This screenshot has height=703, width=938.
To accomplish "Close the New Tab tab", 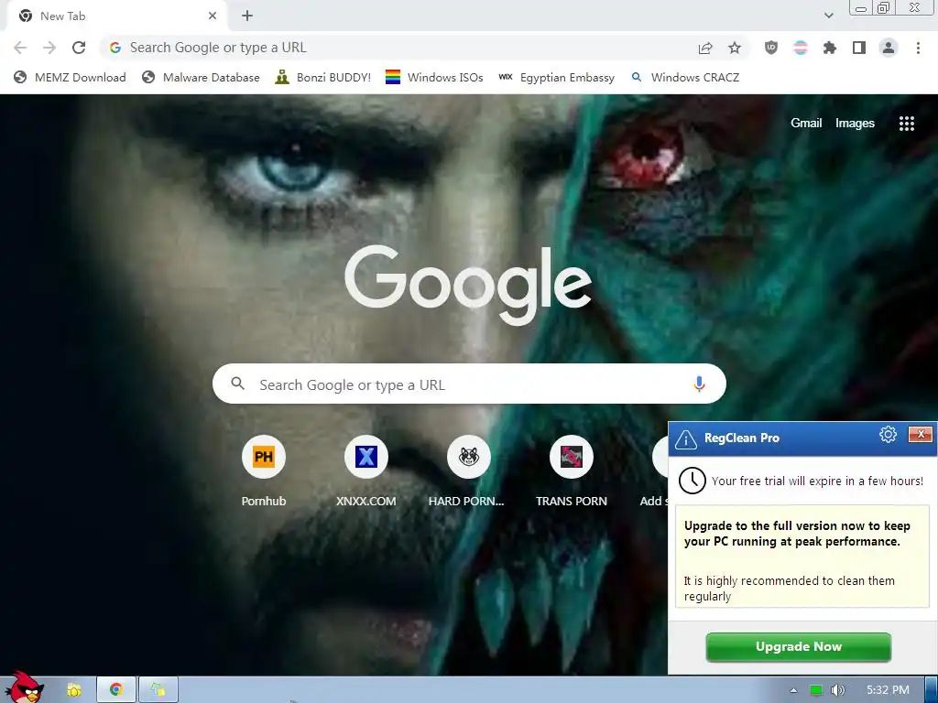I will pyautogui.click(x=213, y=16).
